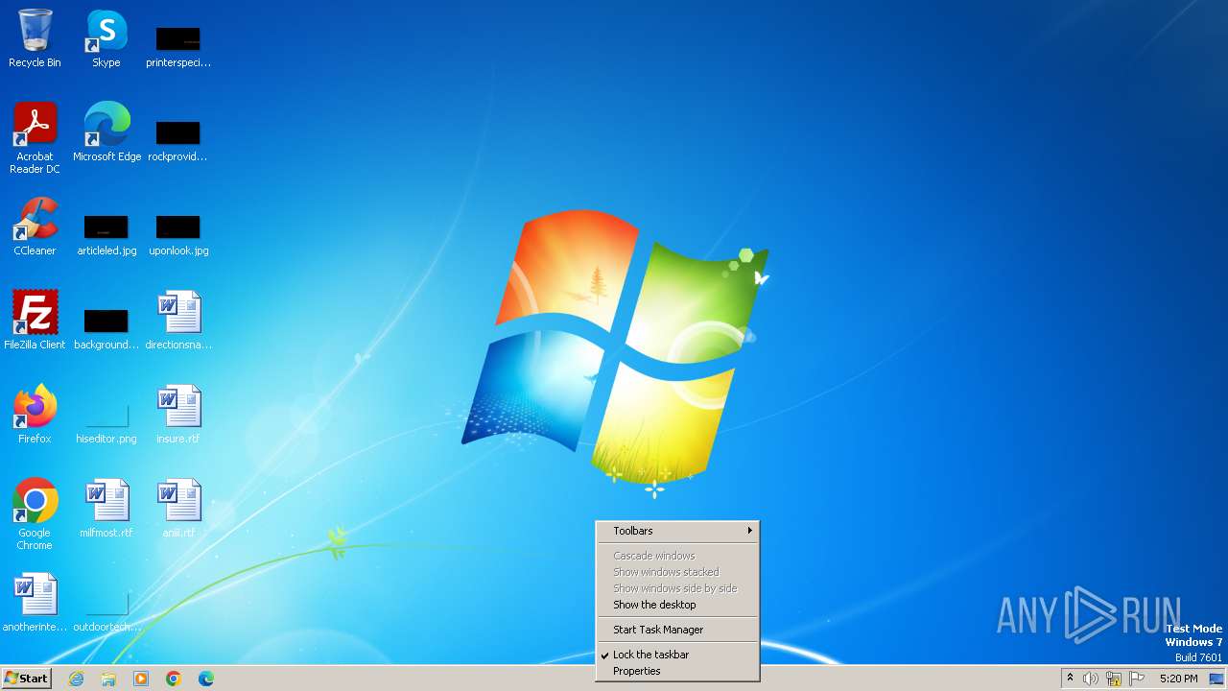Select Acrobat Reader DC shortcut

(35, 138)
